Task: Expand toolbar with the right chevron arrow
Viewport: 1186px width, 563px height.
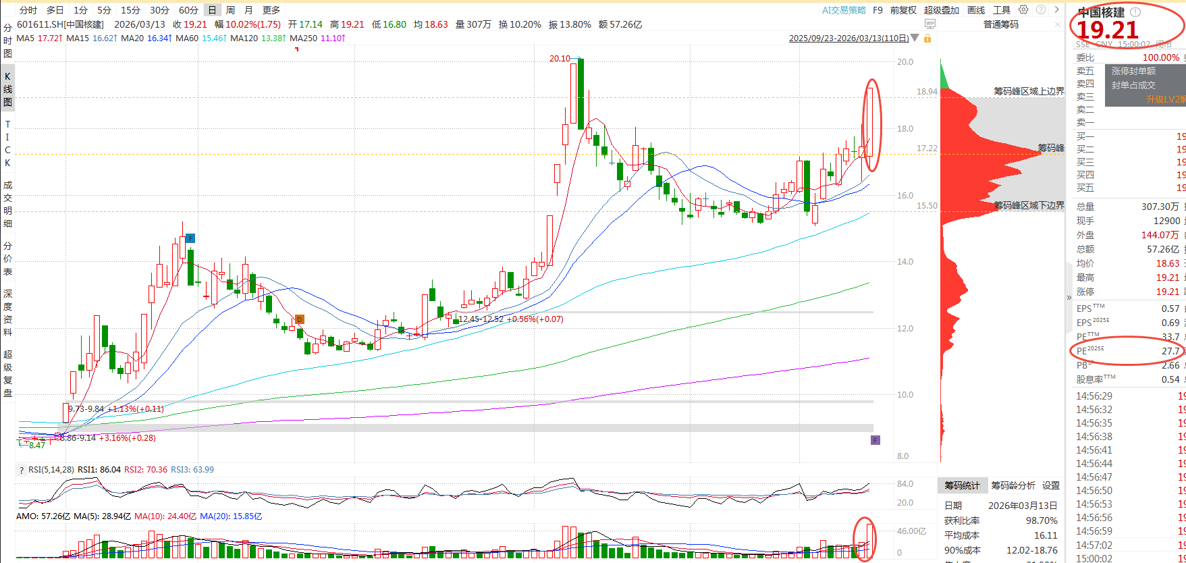Action: click(x=1056, y=9)
